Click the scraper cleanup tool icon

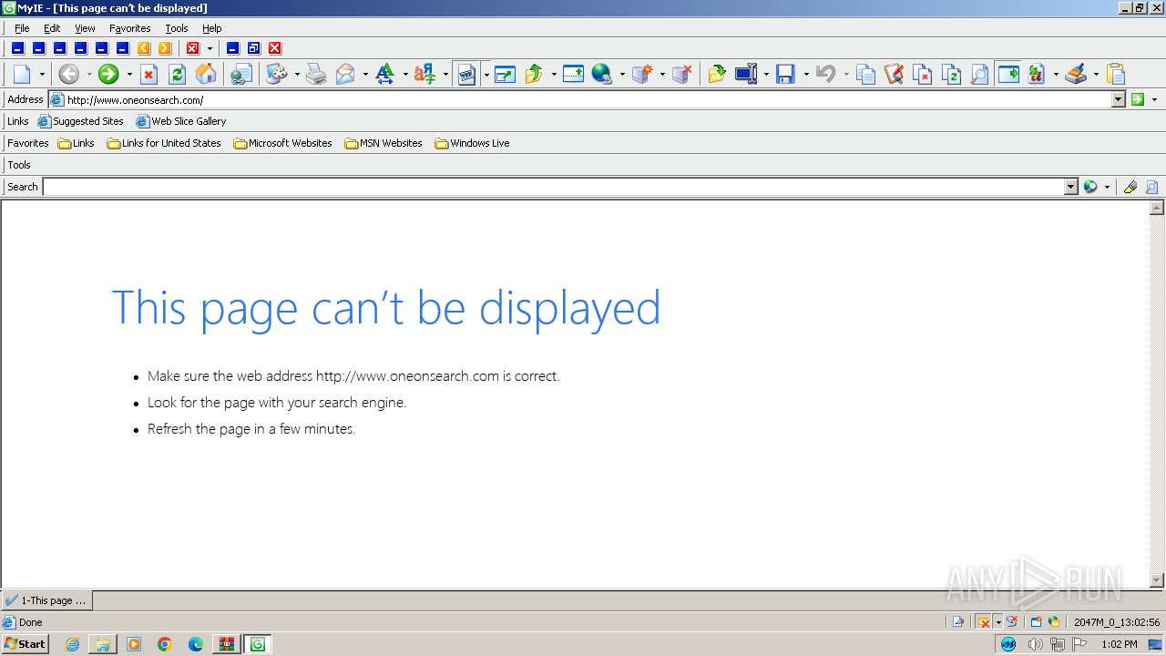pos(1076,74)
